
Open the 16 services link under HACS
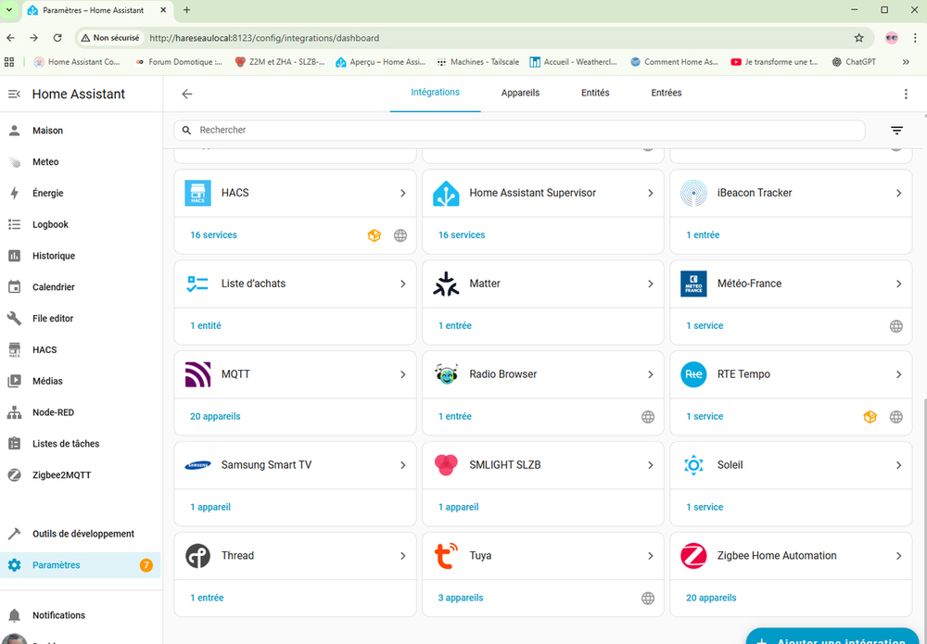click(213, 235)
